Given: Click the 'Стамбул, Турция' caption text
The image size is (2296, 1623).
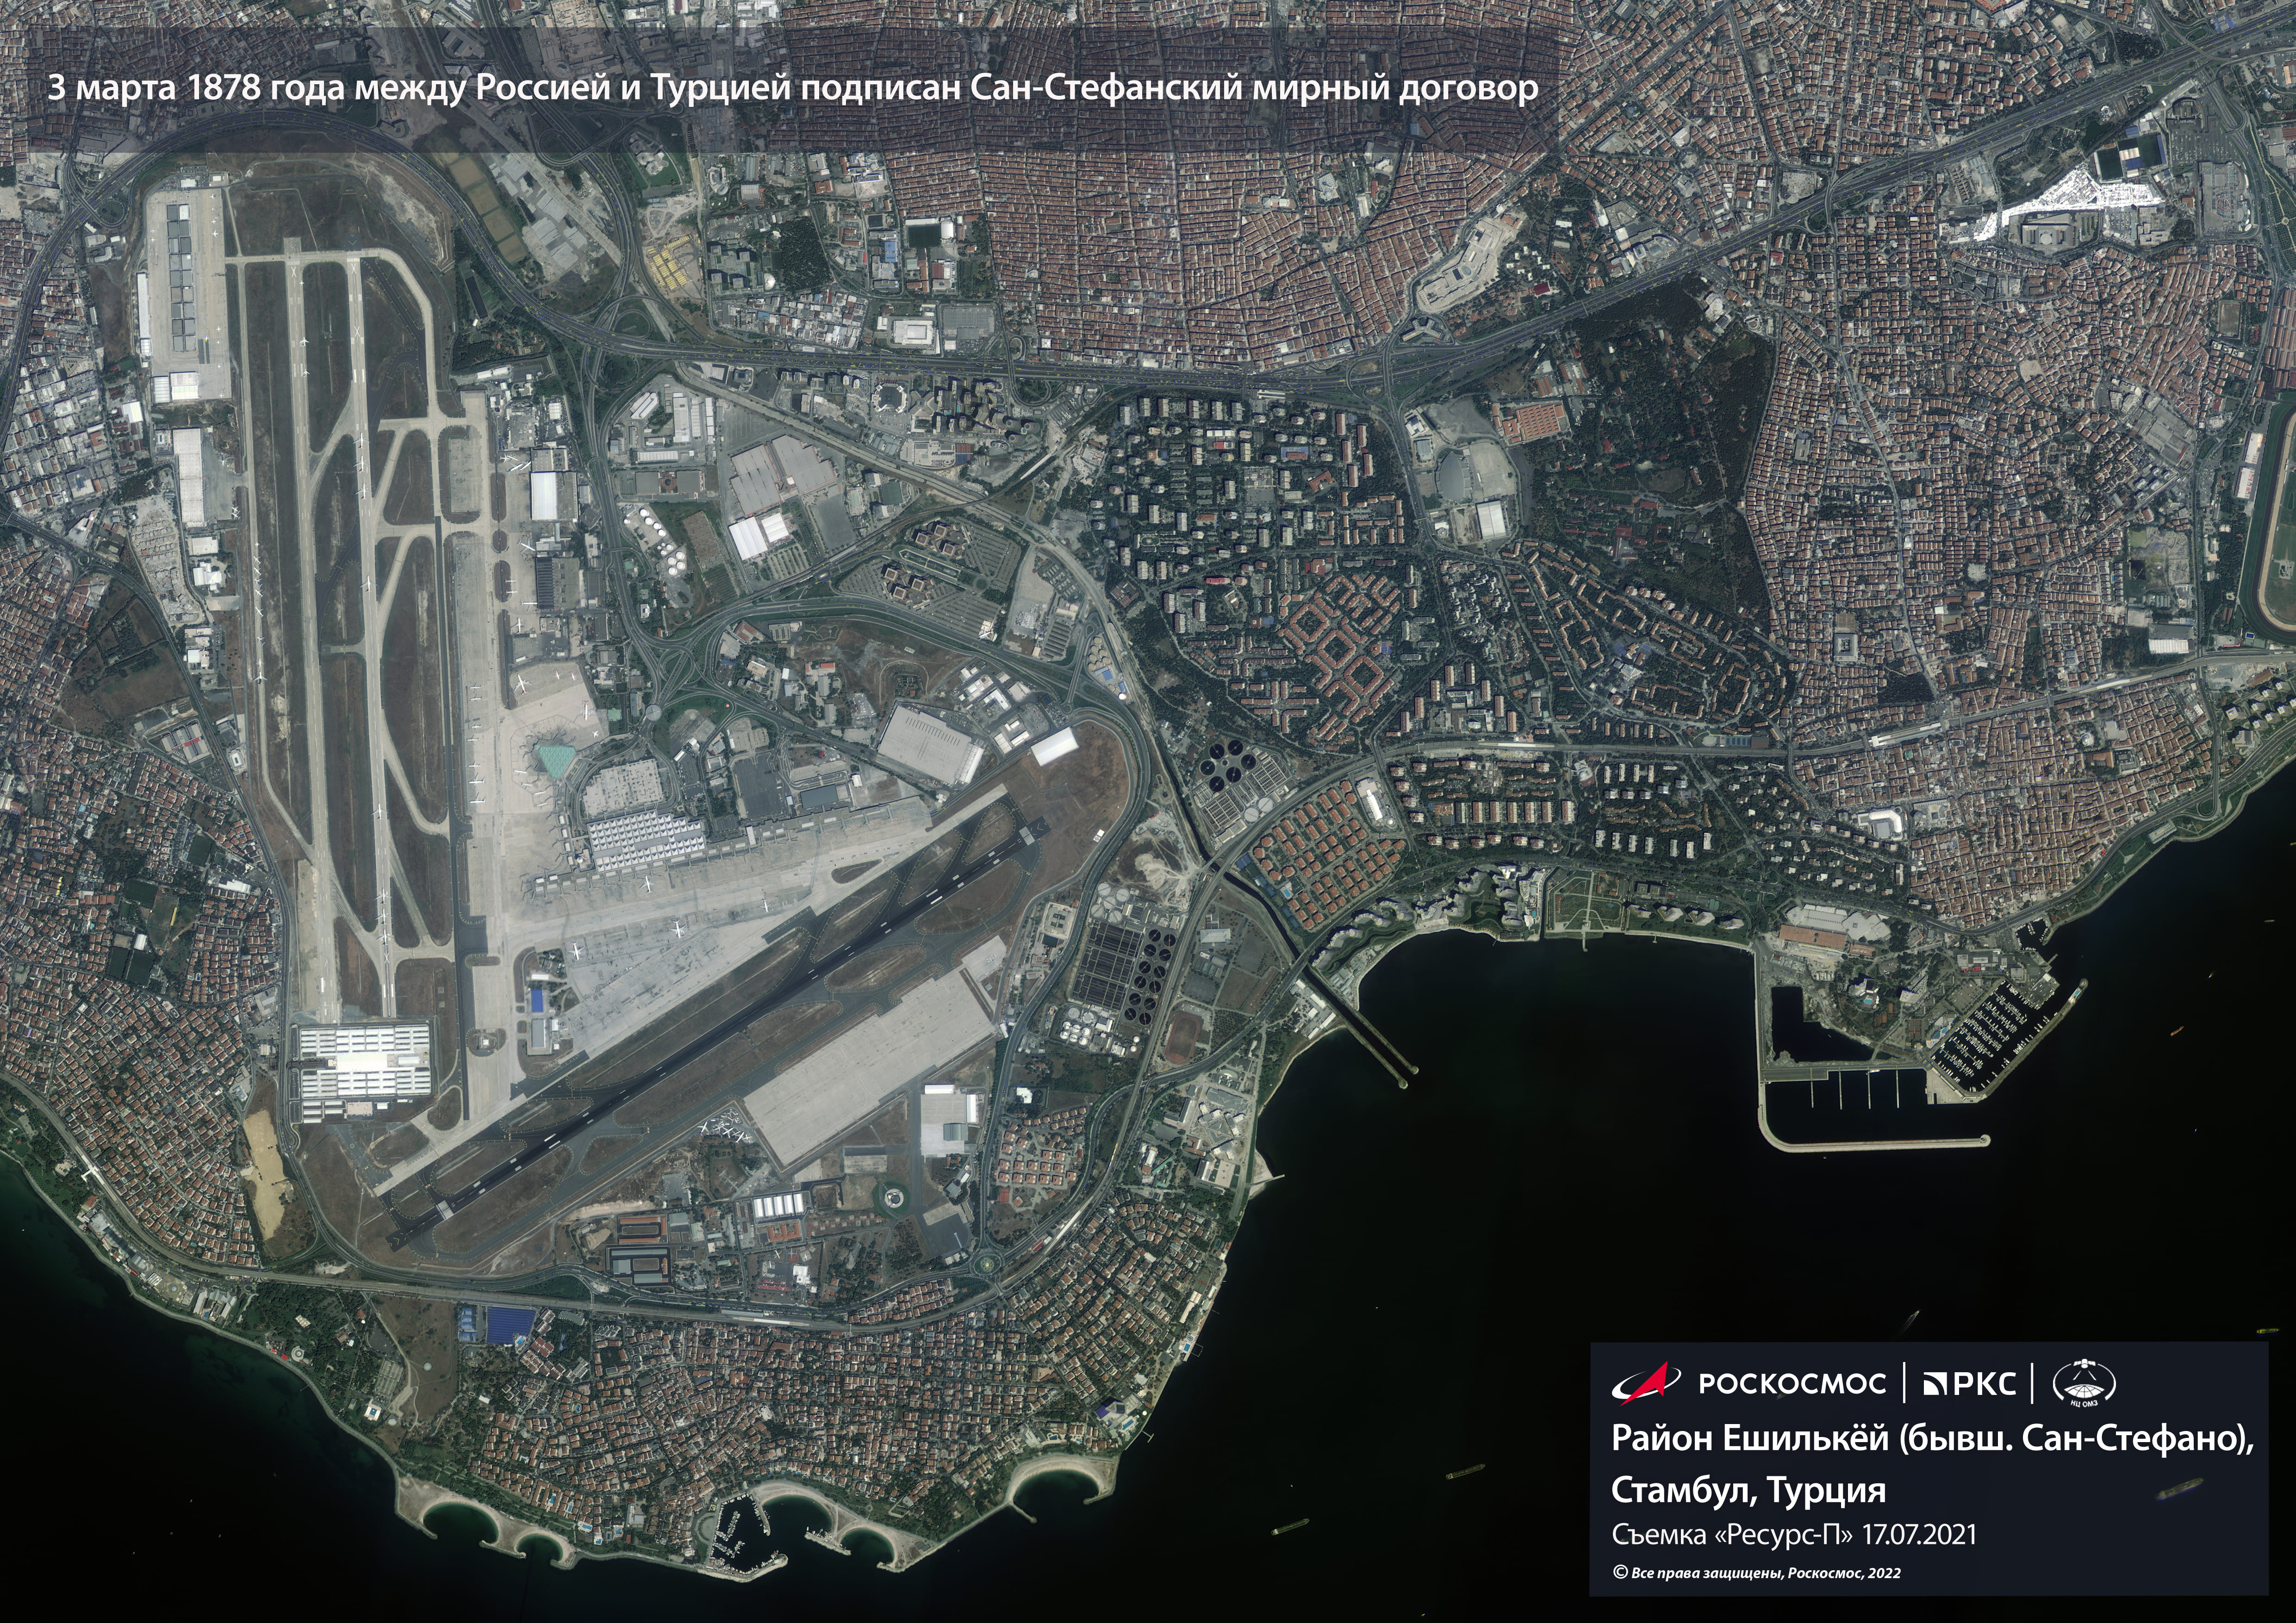Looking at the screenshot, I should [x=1748, y=1490].
